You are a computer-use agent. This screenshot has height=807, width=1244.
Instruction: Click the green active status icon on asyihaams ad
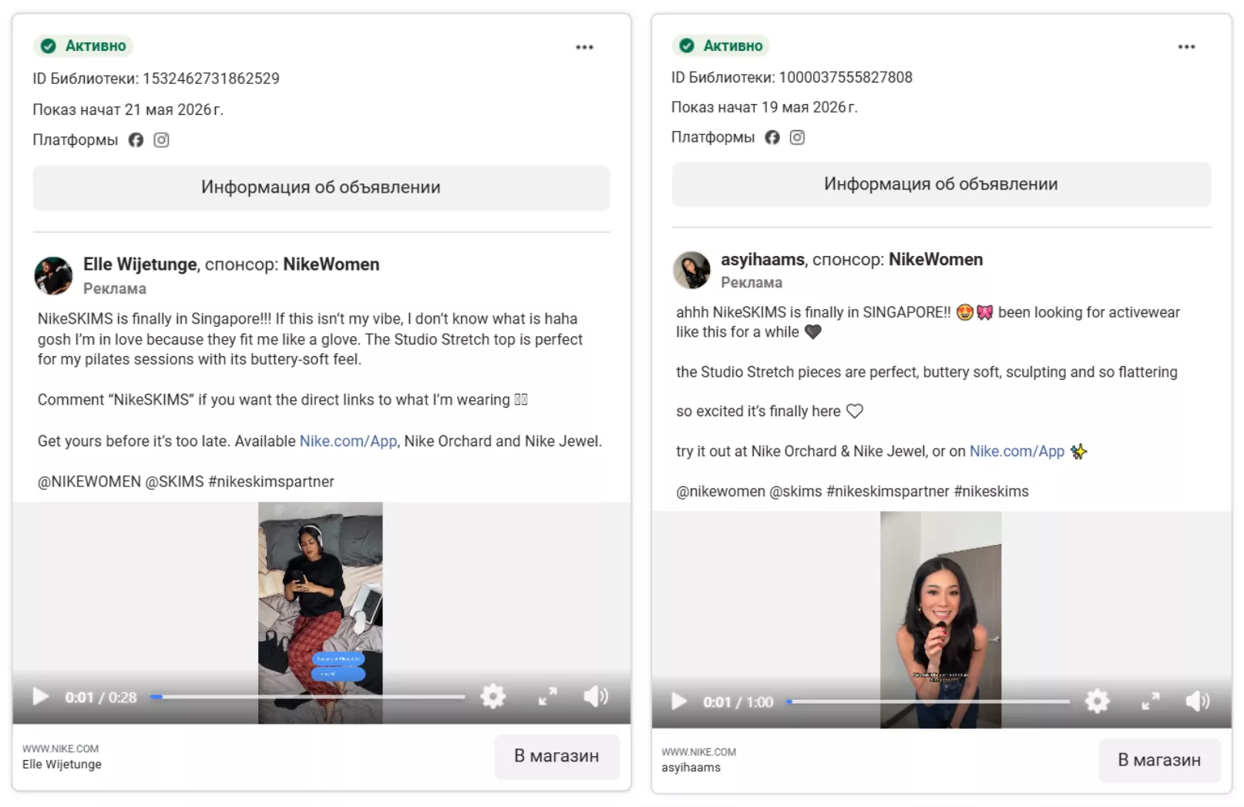(x=687, y=45)
